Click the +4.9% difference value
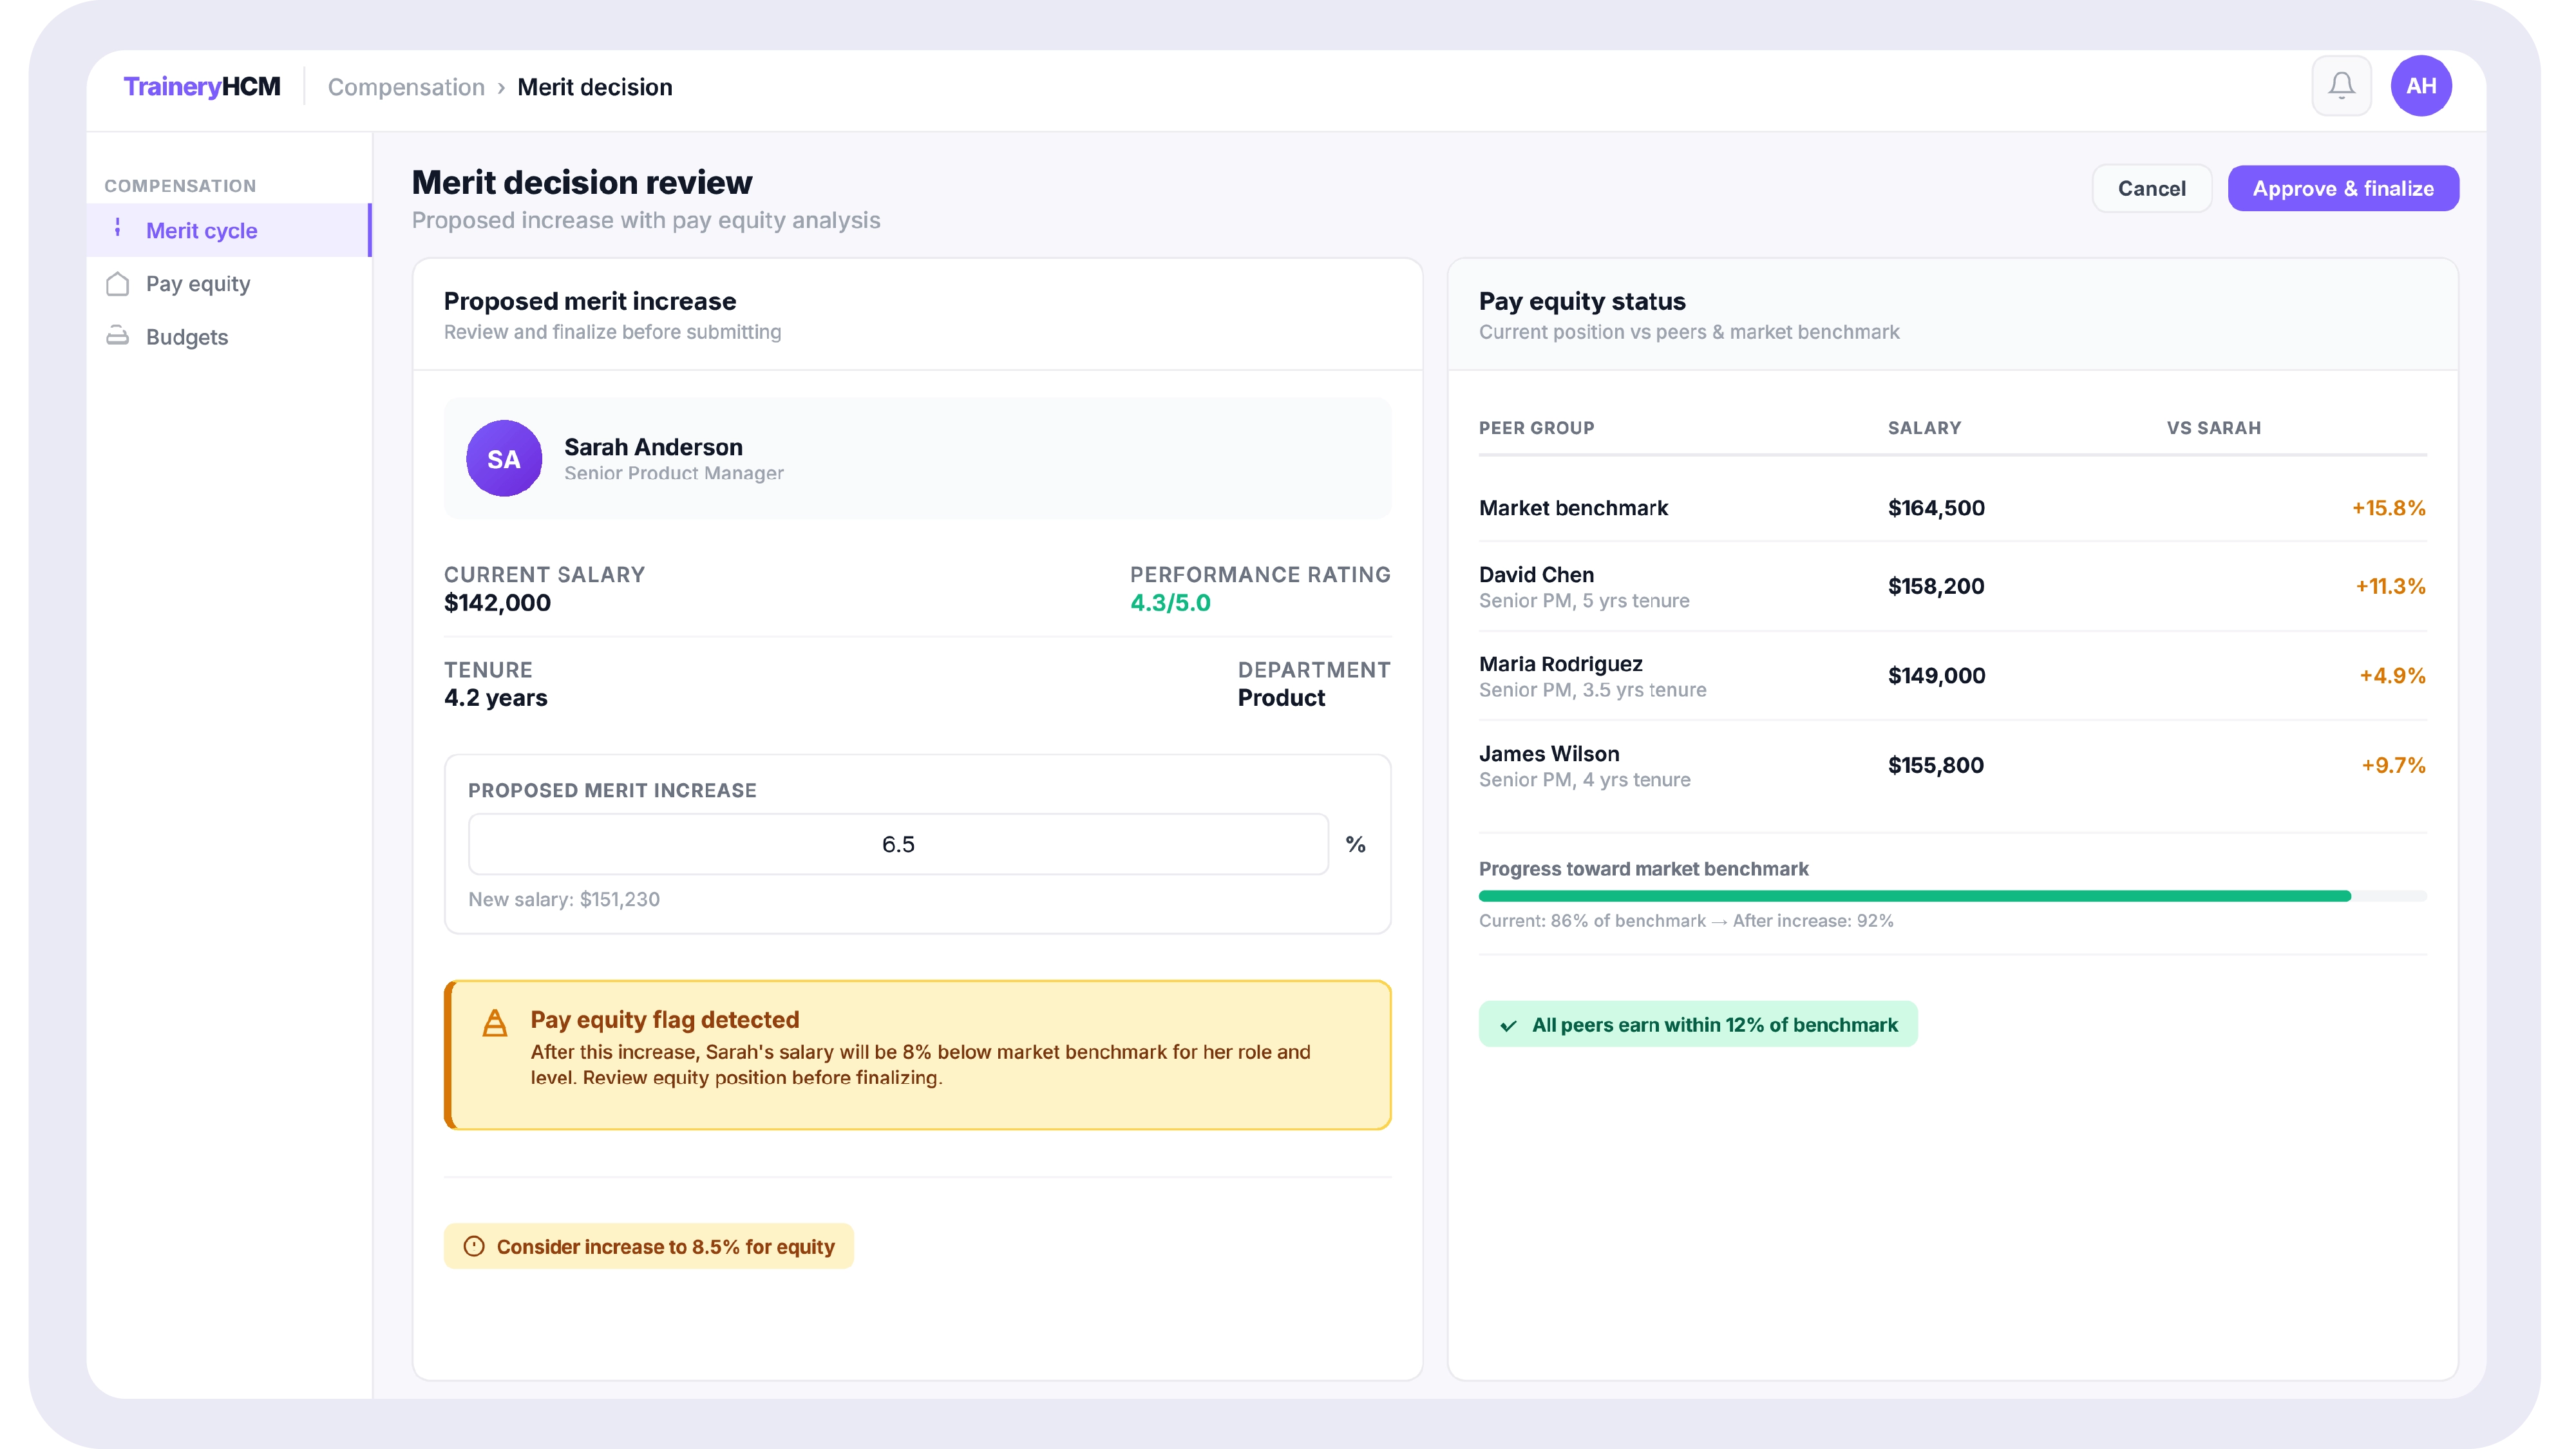This screenshot has height=1449, width=2576. point(2392,676)
